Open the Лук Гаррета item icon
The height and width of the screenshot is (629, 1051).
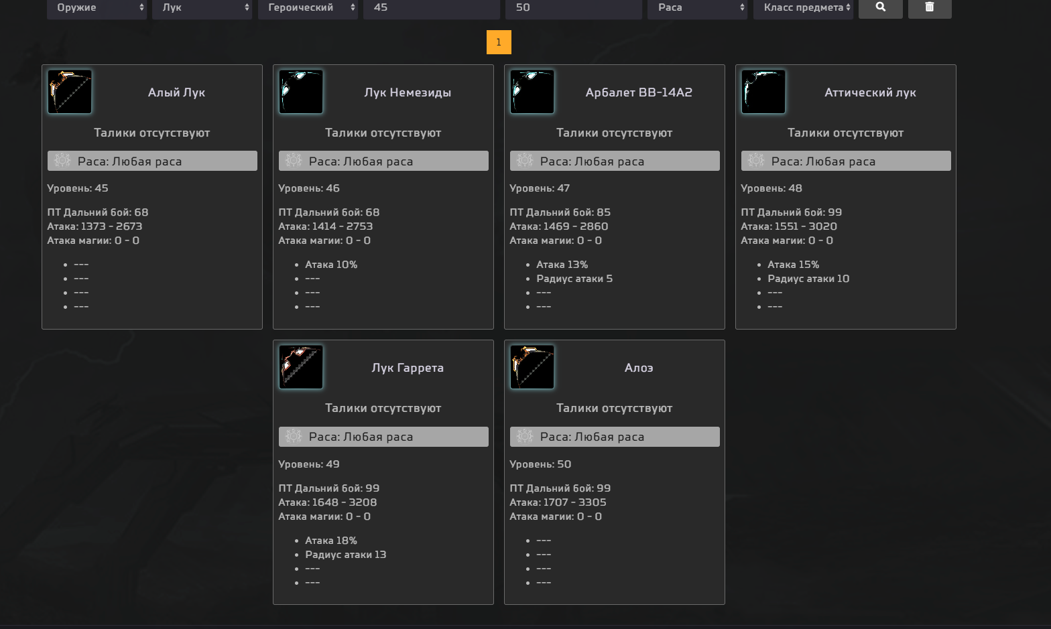coord(301,367)
